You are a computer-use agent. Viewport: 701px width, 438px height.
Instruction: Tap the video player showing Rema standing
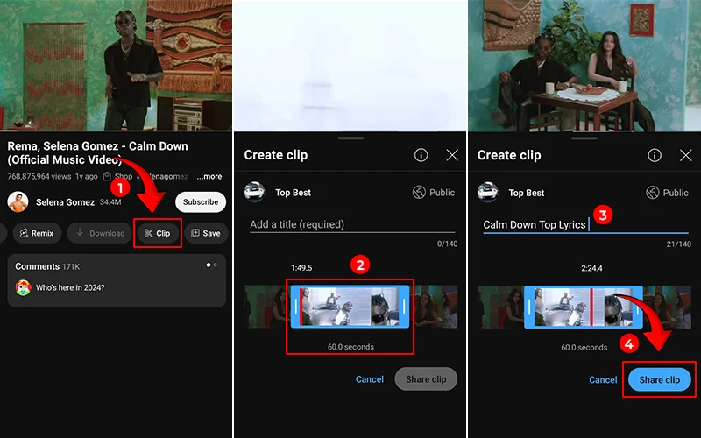116,65
